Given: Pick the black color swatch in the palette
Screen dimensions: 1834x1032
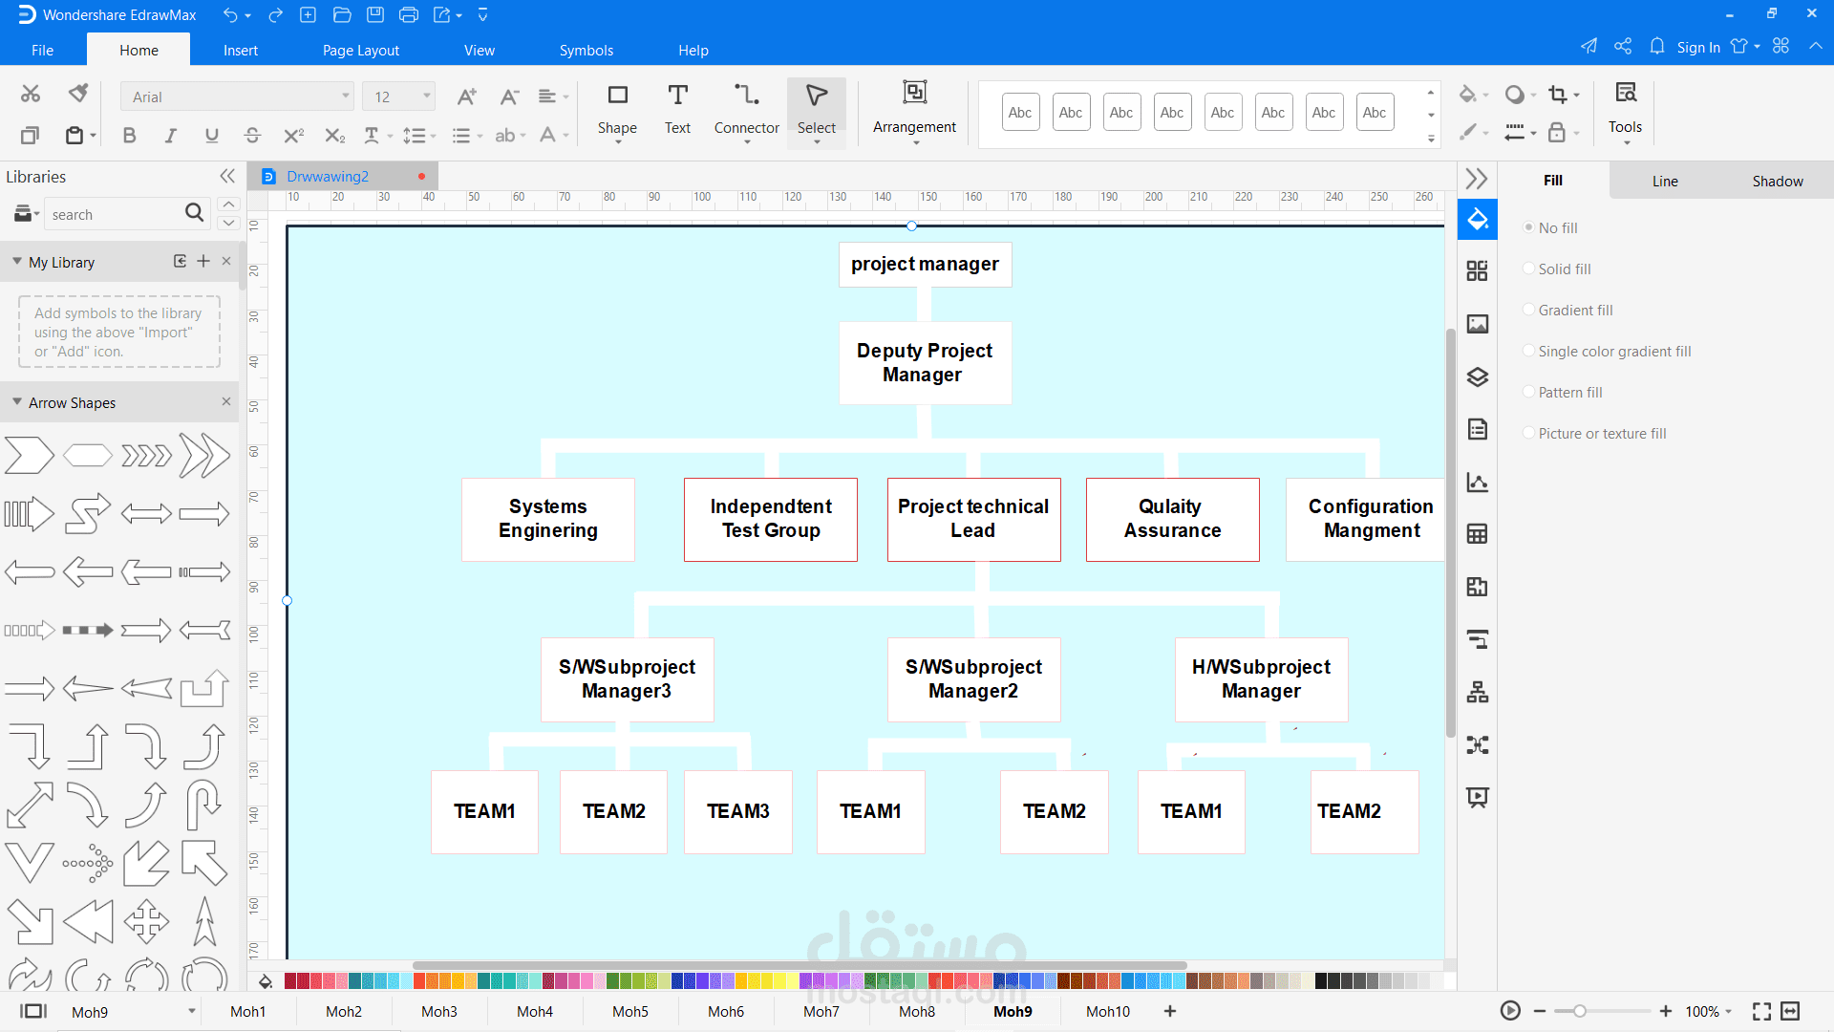Looking at the screenshot, I should (x=1321, y=980).
